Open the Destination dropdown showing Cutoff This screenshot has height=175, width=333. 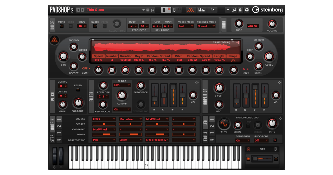click(x=131, y=140)
